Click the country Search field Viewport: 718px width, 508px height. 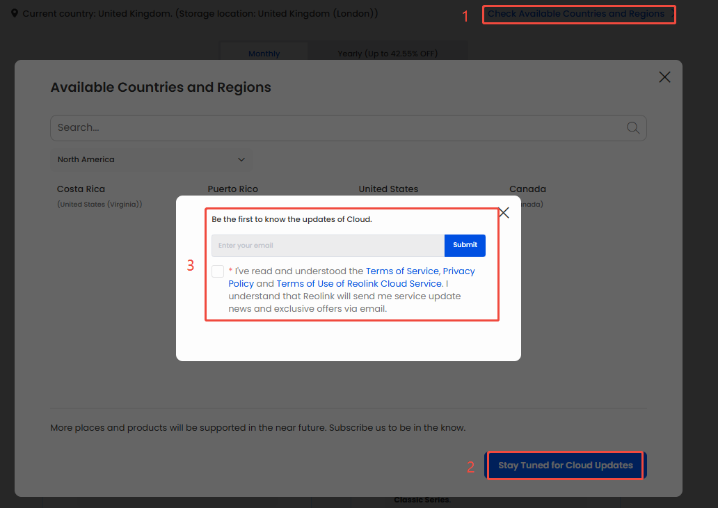coord(349,128)
